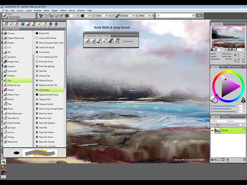Choose the Real Watercolor category
Image resolution: width=247 pixels, height=185 pixels.
coord(17,114)
